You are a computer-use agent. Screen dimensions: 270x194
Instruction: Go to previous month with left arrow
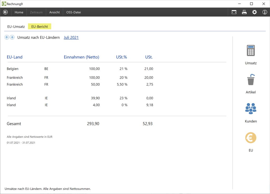(7, 37)
